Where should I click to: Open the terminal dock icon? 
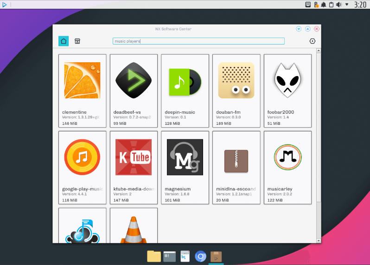pyautogui.click(x=169, y=257)
